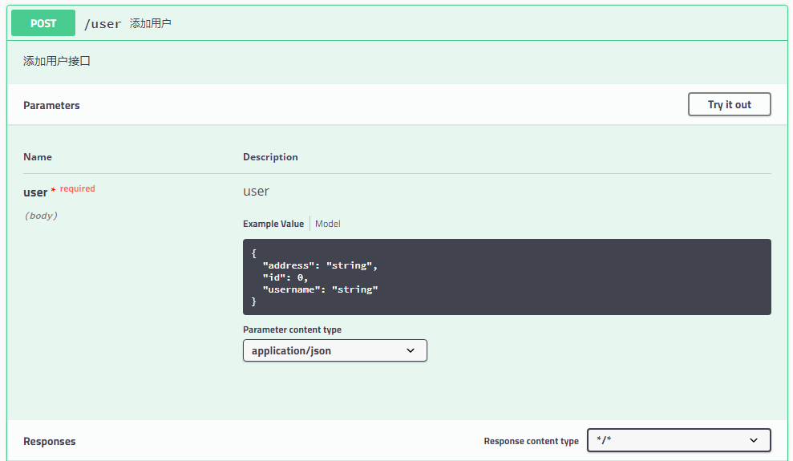This screenshot has height=461, width=793.
Task: Click the chevron on the */* select
Action: pyautogui.click(x=753, y=440)
